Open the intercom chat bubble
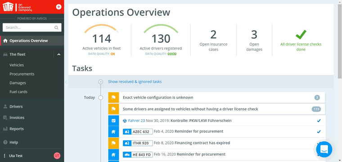Viewport: 342px width, 162px height. coord(324,149)
